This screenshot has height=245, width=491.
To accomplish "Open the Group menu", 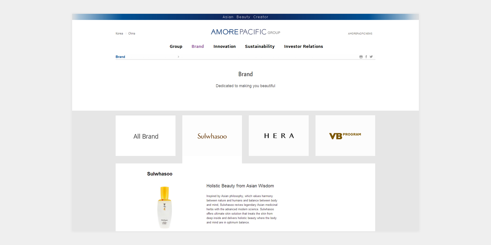I will [176, 47].
